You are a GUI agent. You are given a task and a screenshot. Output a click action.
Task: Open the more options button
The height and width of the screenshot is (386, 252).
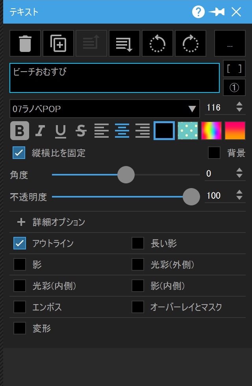click(230, 43)
